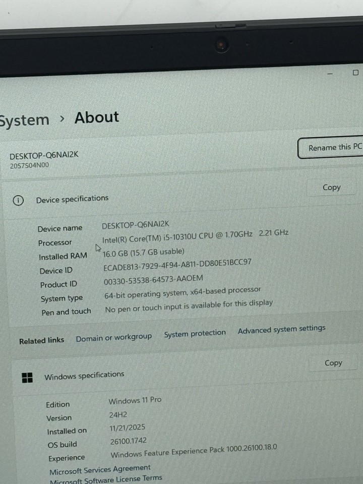Click the Pen and touch label
The height and width of the screenshot is (484, 363).
click(67, 312)
